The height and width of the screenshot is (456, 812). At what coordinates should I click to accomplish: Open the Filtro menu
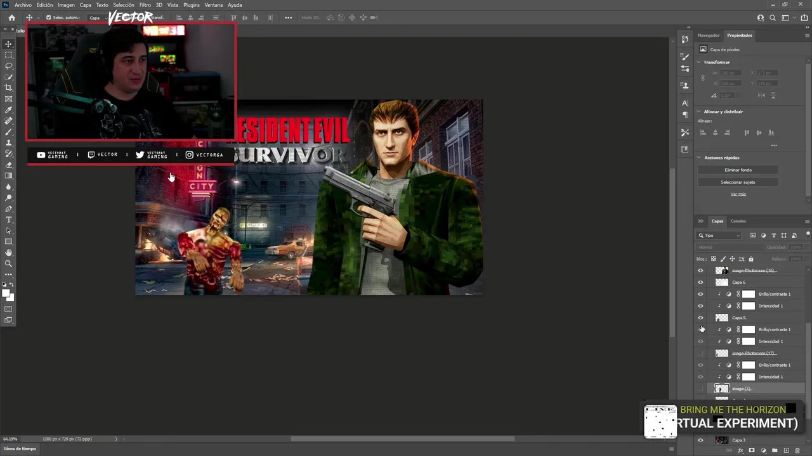point(145,5)
